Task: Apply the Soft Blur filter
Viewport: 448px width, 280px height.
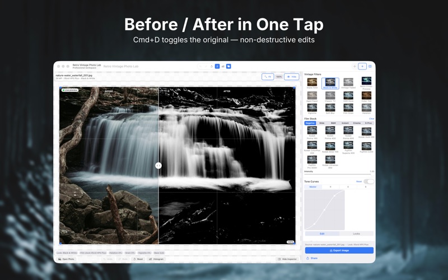Action: 330,109
